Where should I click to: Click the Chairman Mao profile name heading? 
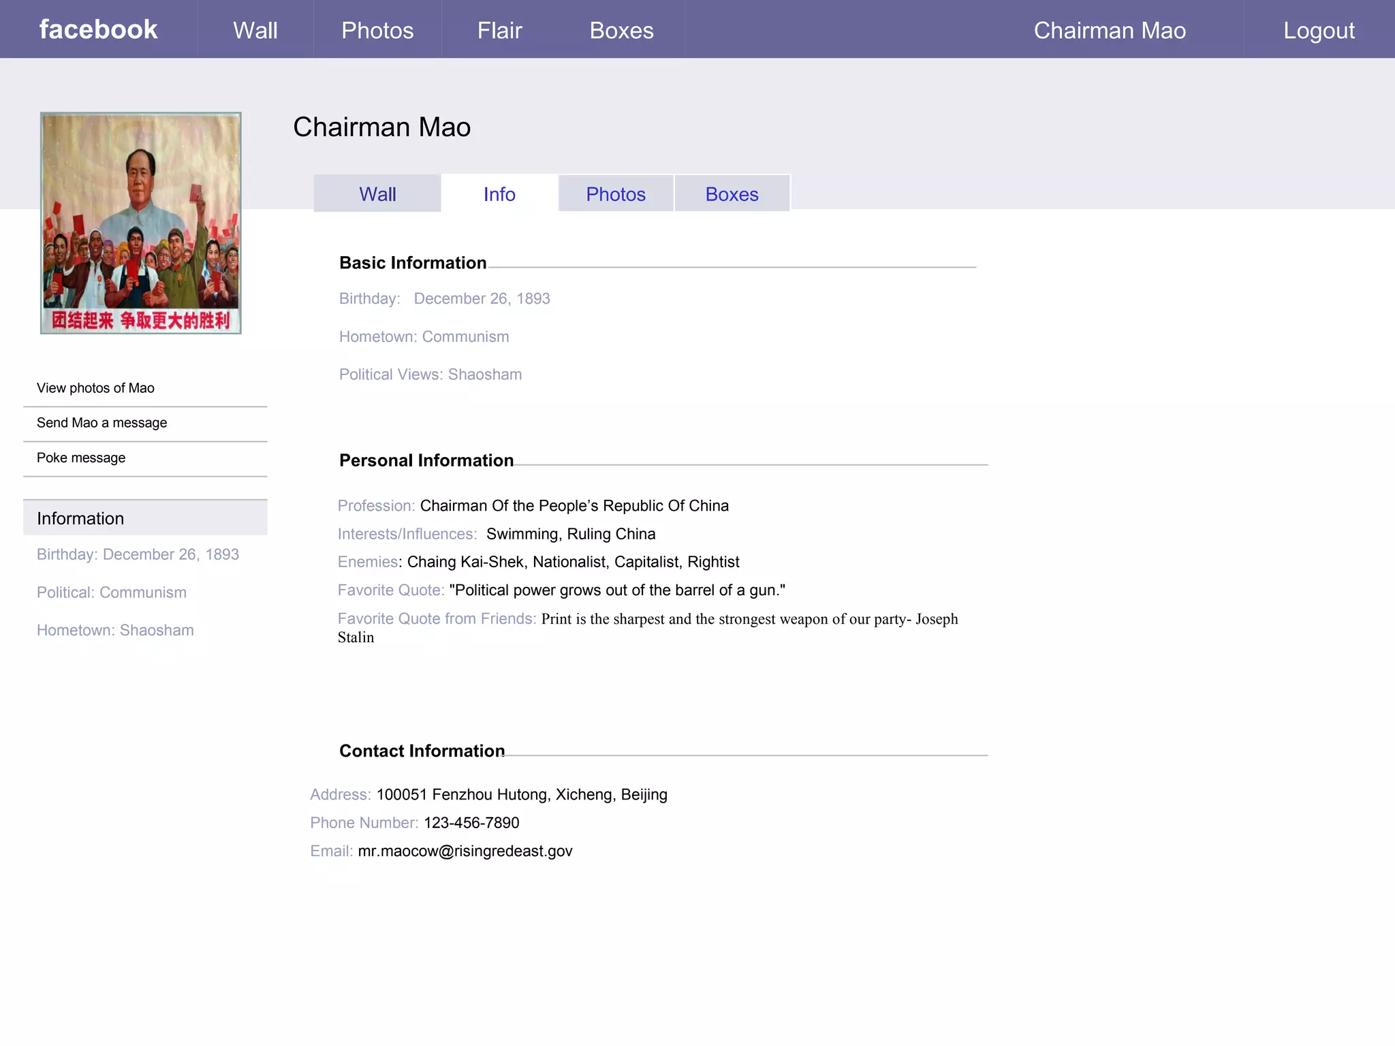pos(381,127)
